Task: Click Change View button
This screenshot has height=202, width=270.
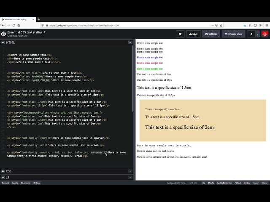Action: point(233,34)
